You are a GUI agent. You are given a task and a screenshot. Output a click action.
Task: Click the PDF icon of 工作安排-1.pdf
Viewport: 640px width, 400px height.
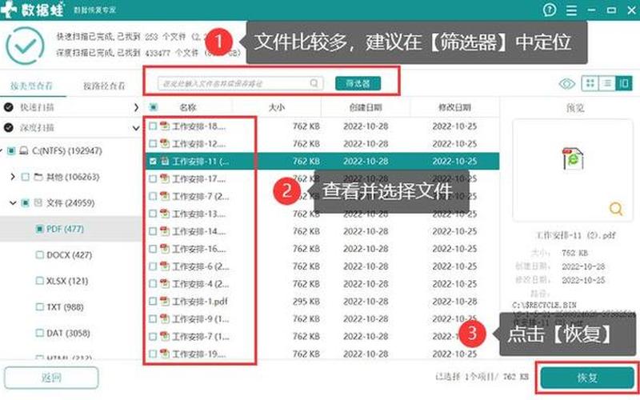tap(165, 302)
